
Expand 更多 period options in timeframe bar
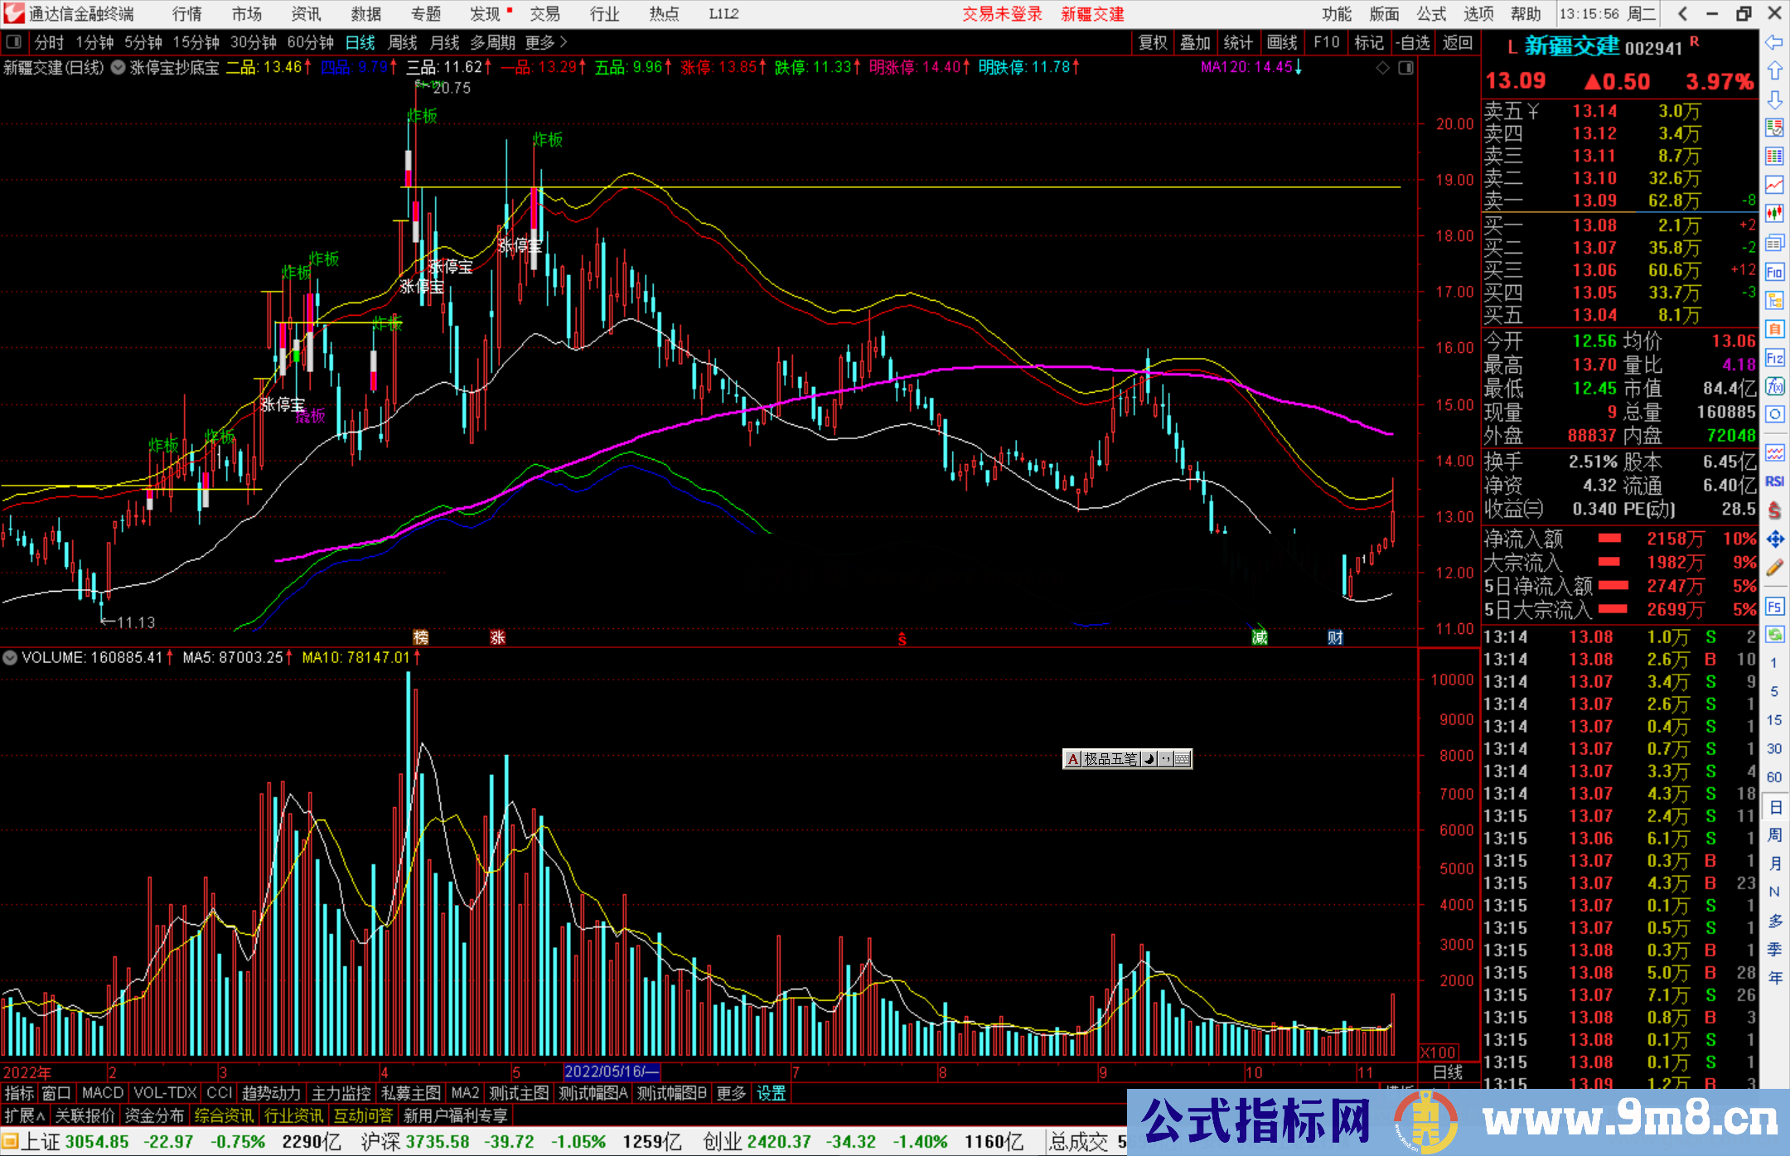pyautogui.click(x=546, y=42)
